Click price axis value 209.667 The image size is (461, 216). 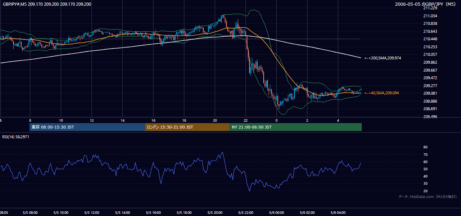click(x=430, y=70)
